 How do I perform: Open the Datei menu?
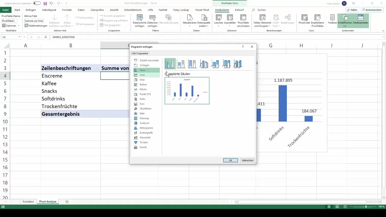tap(6, 10)
